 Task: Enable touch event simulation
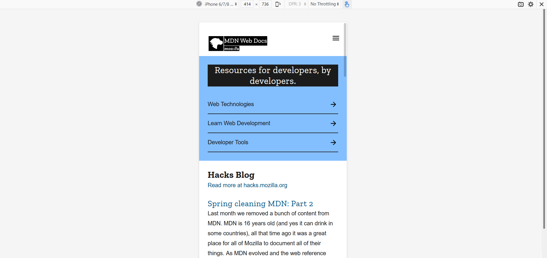[x=347, y=4]
